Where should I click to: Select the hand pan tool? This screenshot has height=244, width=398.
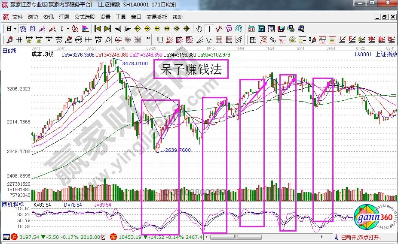(x=199, y=29)
